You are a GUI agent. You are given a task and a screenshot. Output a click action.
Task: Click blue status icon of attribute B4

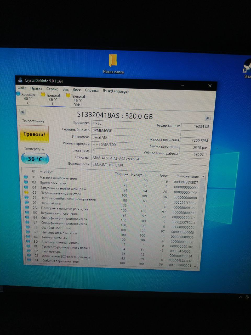[x=27, y=217]
